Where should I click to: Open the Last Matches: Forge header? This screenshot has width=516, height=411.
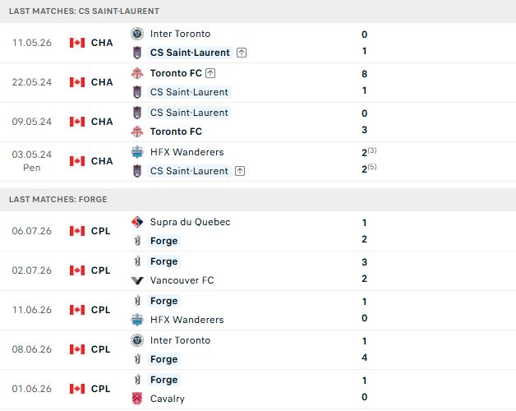pos(258,200)
